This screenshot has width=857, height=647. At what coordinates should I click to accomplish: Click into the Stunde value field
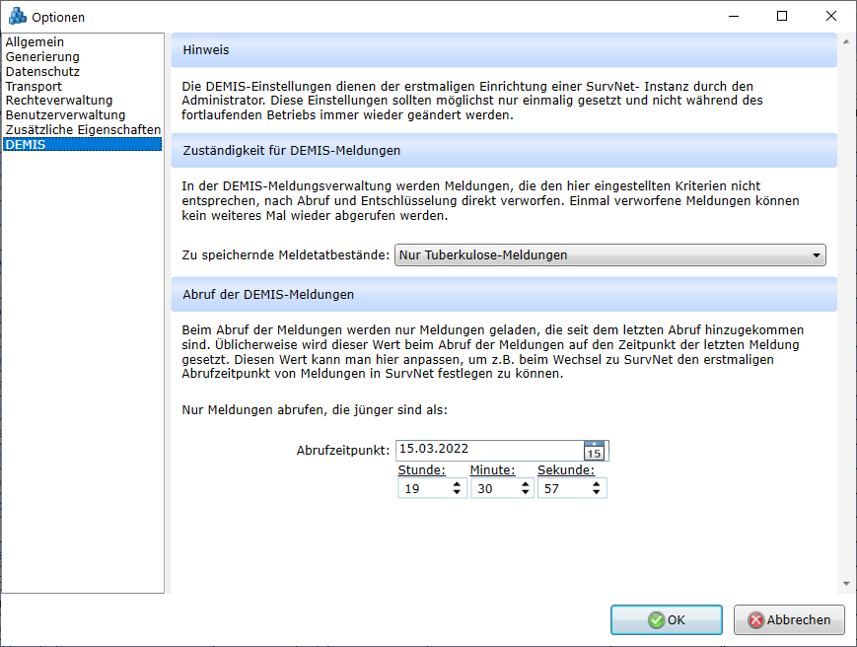click(x=422, y=488)
